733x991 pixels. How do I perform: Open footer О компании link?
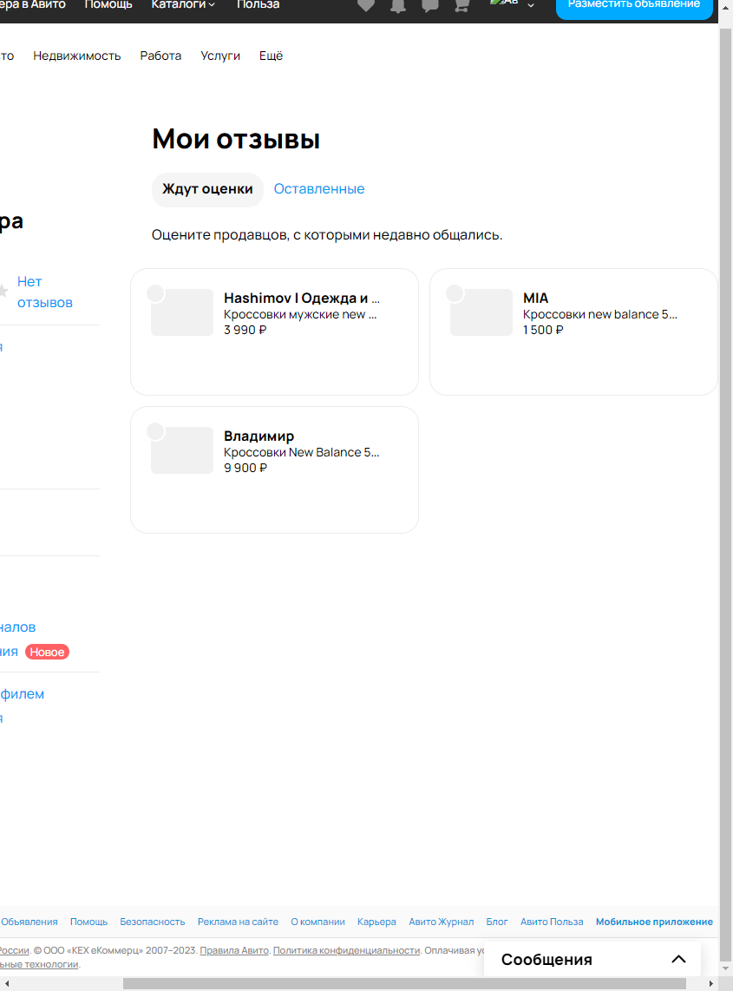tap(317, 922)
